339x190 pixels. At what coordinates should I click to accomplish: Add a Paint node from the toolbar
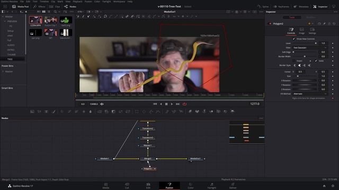(53, 111)
